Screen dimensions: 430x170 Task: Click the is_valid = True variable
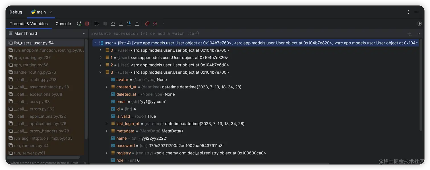133,116
